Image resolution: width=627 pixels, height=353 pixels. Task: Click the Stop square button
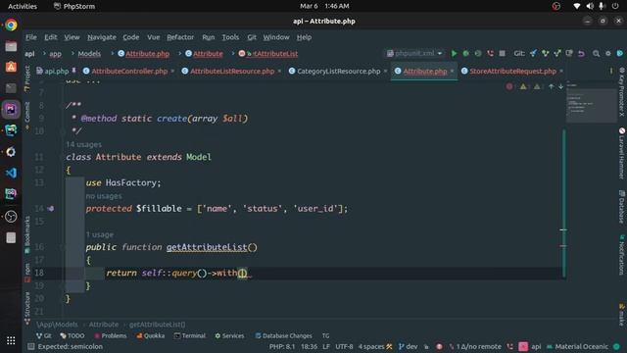pos(503,53)
